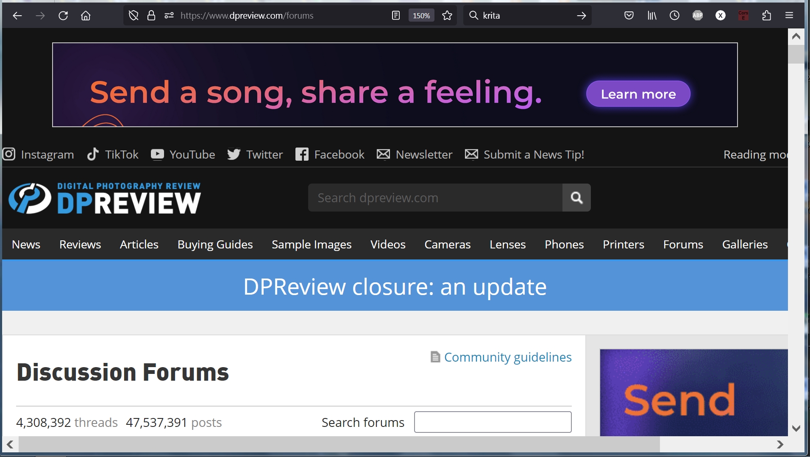Open the Community guidelines link

click(x=507, y=357)
